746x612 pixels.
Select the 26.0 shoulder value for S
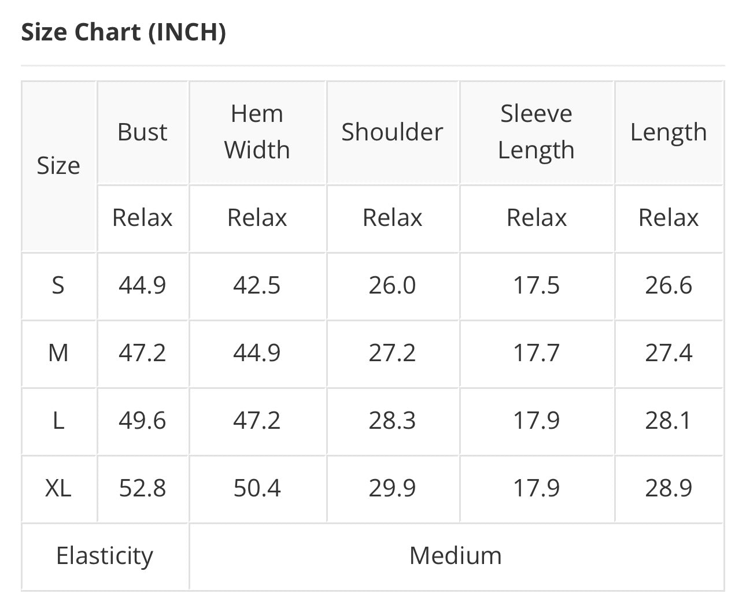coord(392,285)
